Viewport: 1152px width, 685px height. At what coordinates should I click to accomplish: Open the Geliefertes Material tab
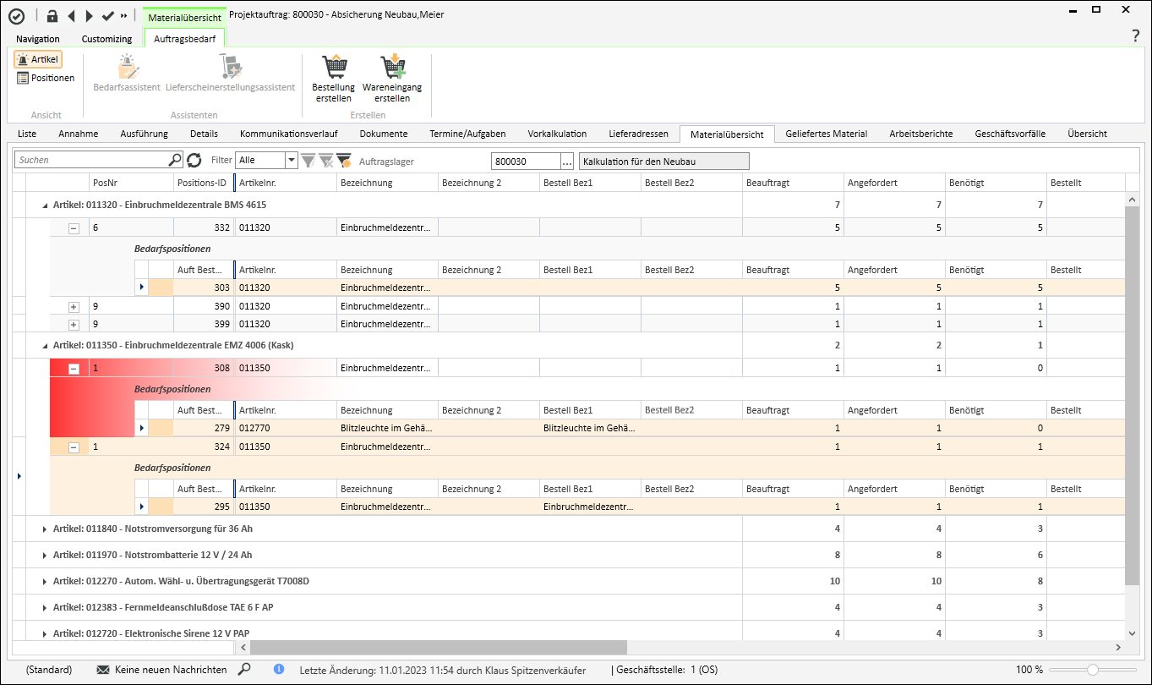coord(826,134)
